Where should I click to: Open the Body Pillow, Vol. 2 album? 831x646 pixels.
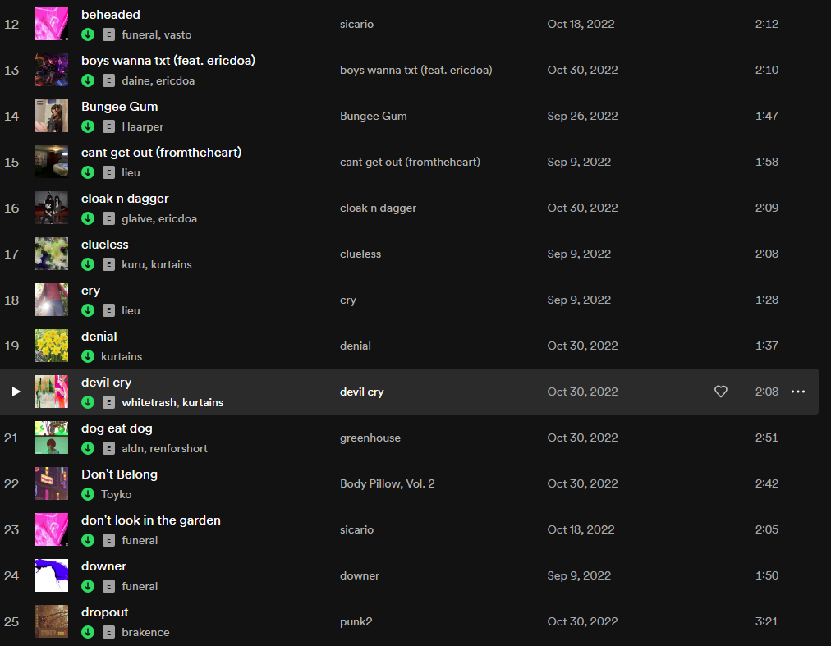click(x=388, y=483)
